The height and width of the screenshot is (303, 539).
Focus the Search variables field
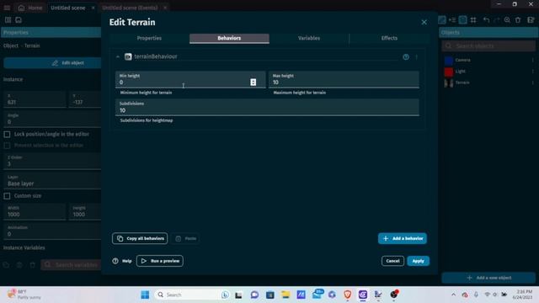pyautogui.click(x=71, y=265)
